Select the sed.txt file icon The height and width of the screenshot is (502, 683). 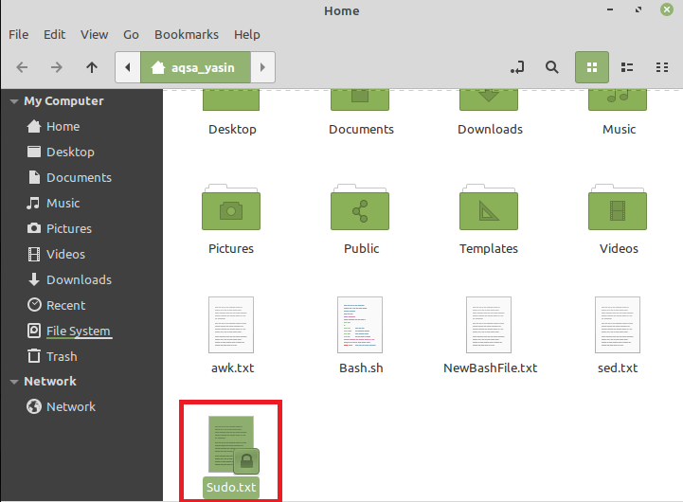click(618, 325)
